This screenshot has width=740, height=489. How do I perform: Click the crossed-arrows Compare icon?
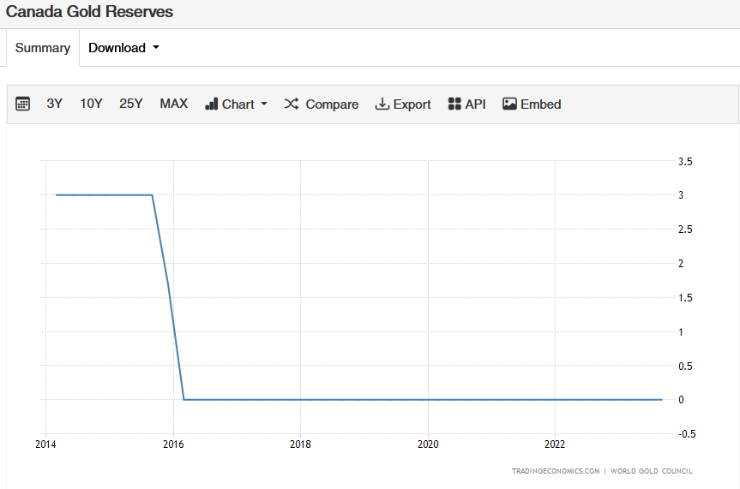click(292, 104)
